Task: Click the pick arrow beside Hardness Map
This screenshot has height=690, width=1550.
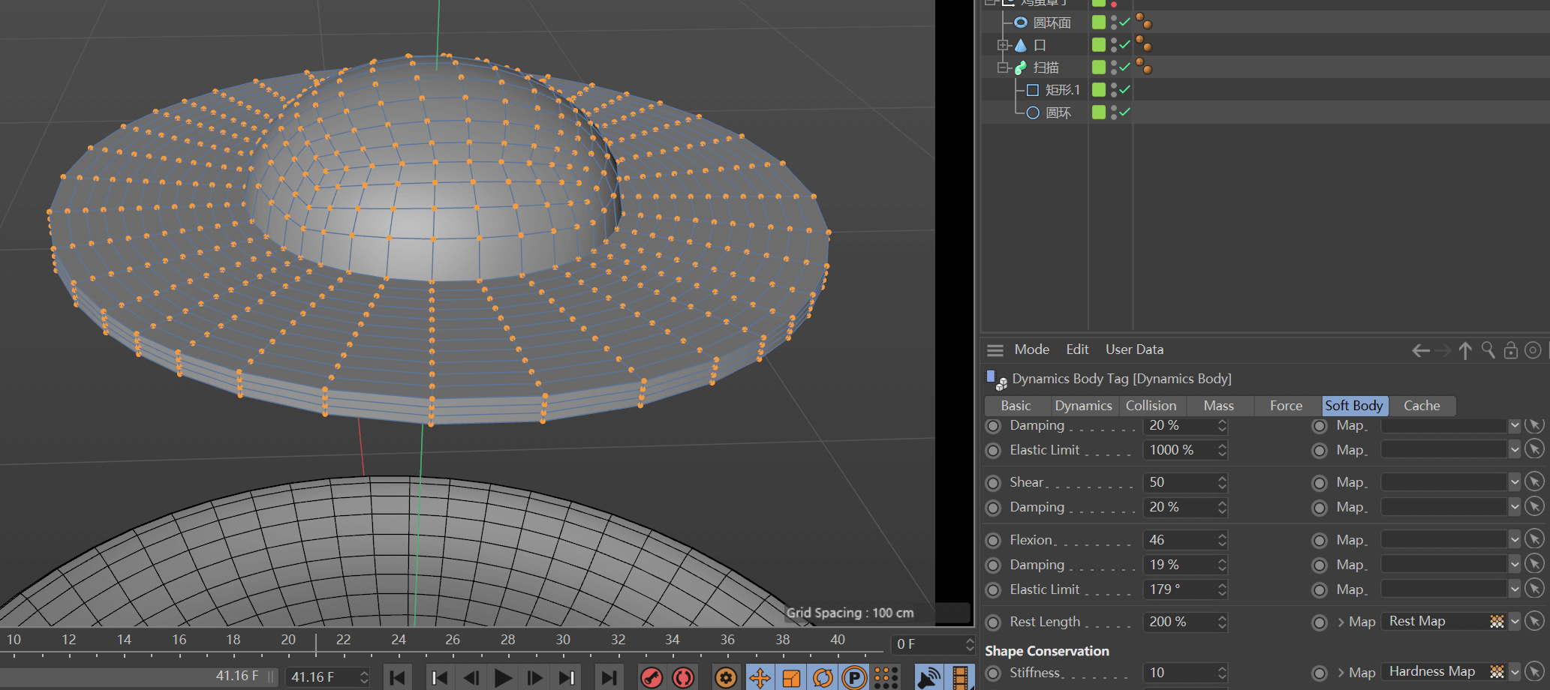Action: point(1535,672)
